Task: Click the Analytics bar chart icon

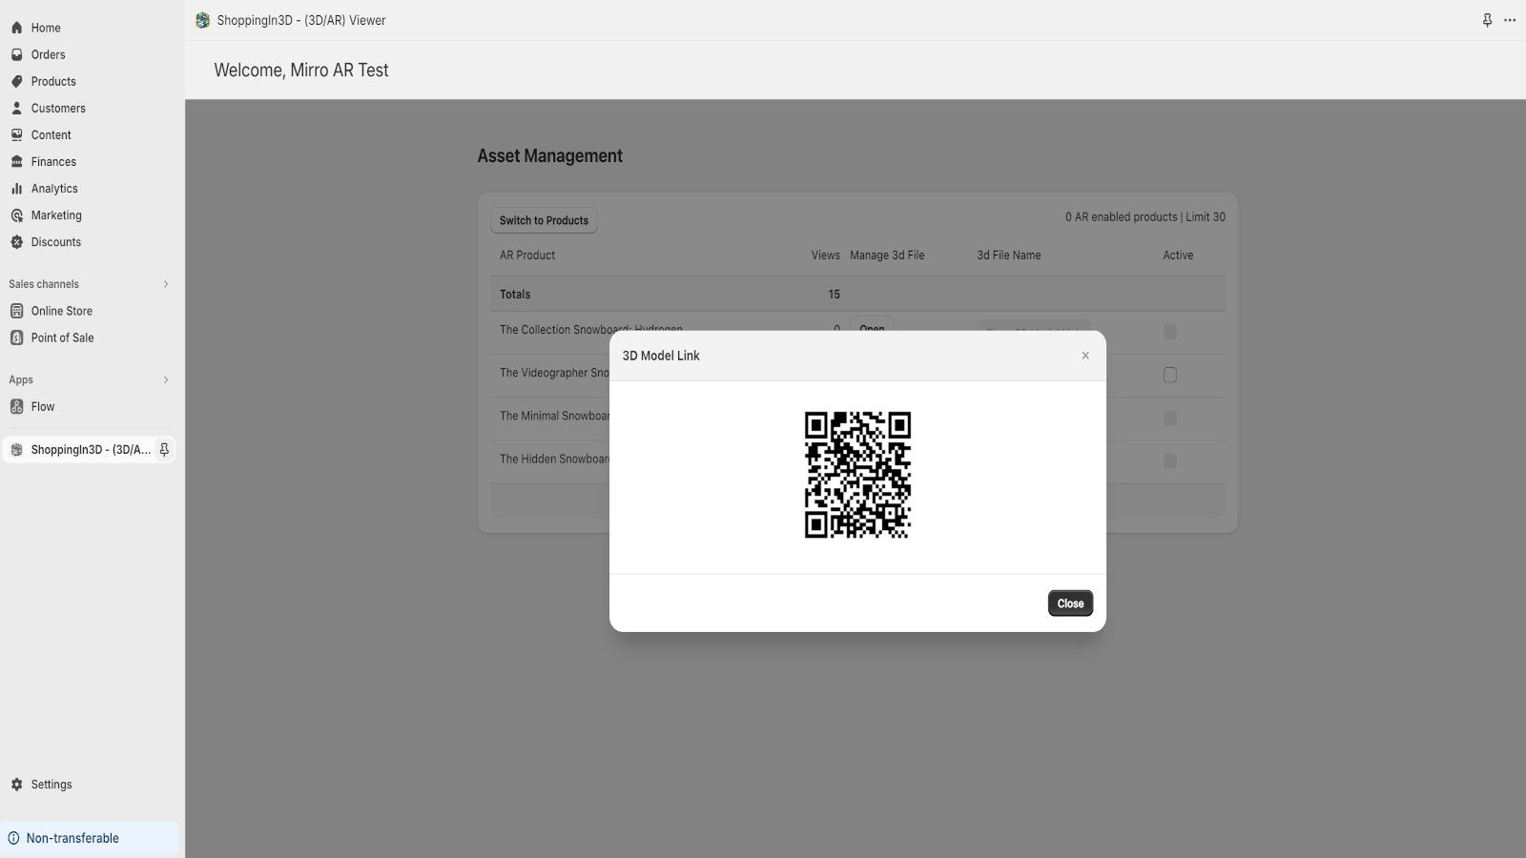Action: [16, 189]
